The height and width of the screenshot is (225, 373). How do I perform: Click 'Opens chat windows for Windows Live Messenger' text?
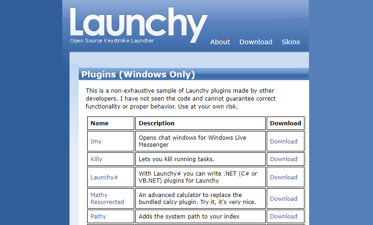click(193, 141)
